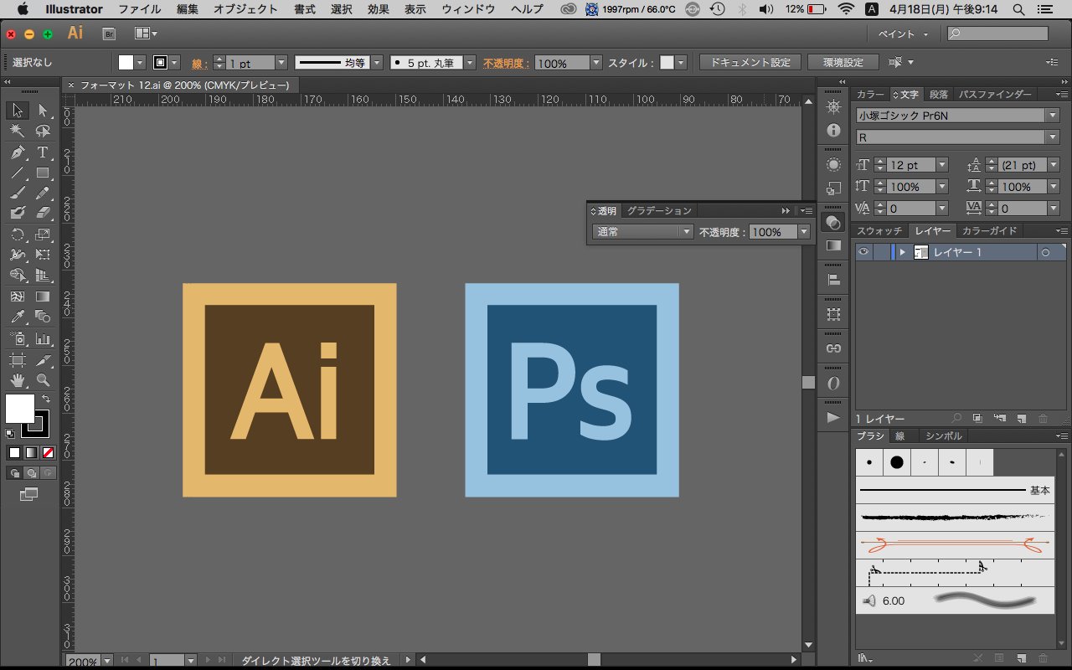Open the オブジェクト menu
Screen dimensions: 1072x670
tap(245, 9)
